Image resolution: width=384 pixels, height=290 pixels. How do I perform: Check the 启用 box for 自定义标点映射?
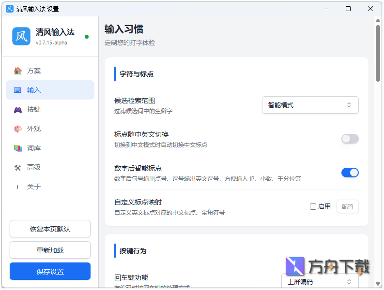tap(313, 206)
